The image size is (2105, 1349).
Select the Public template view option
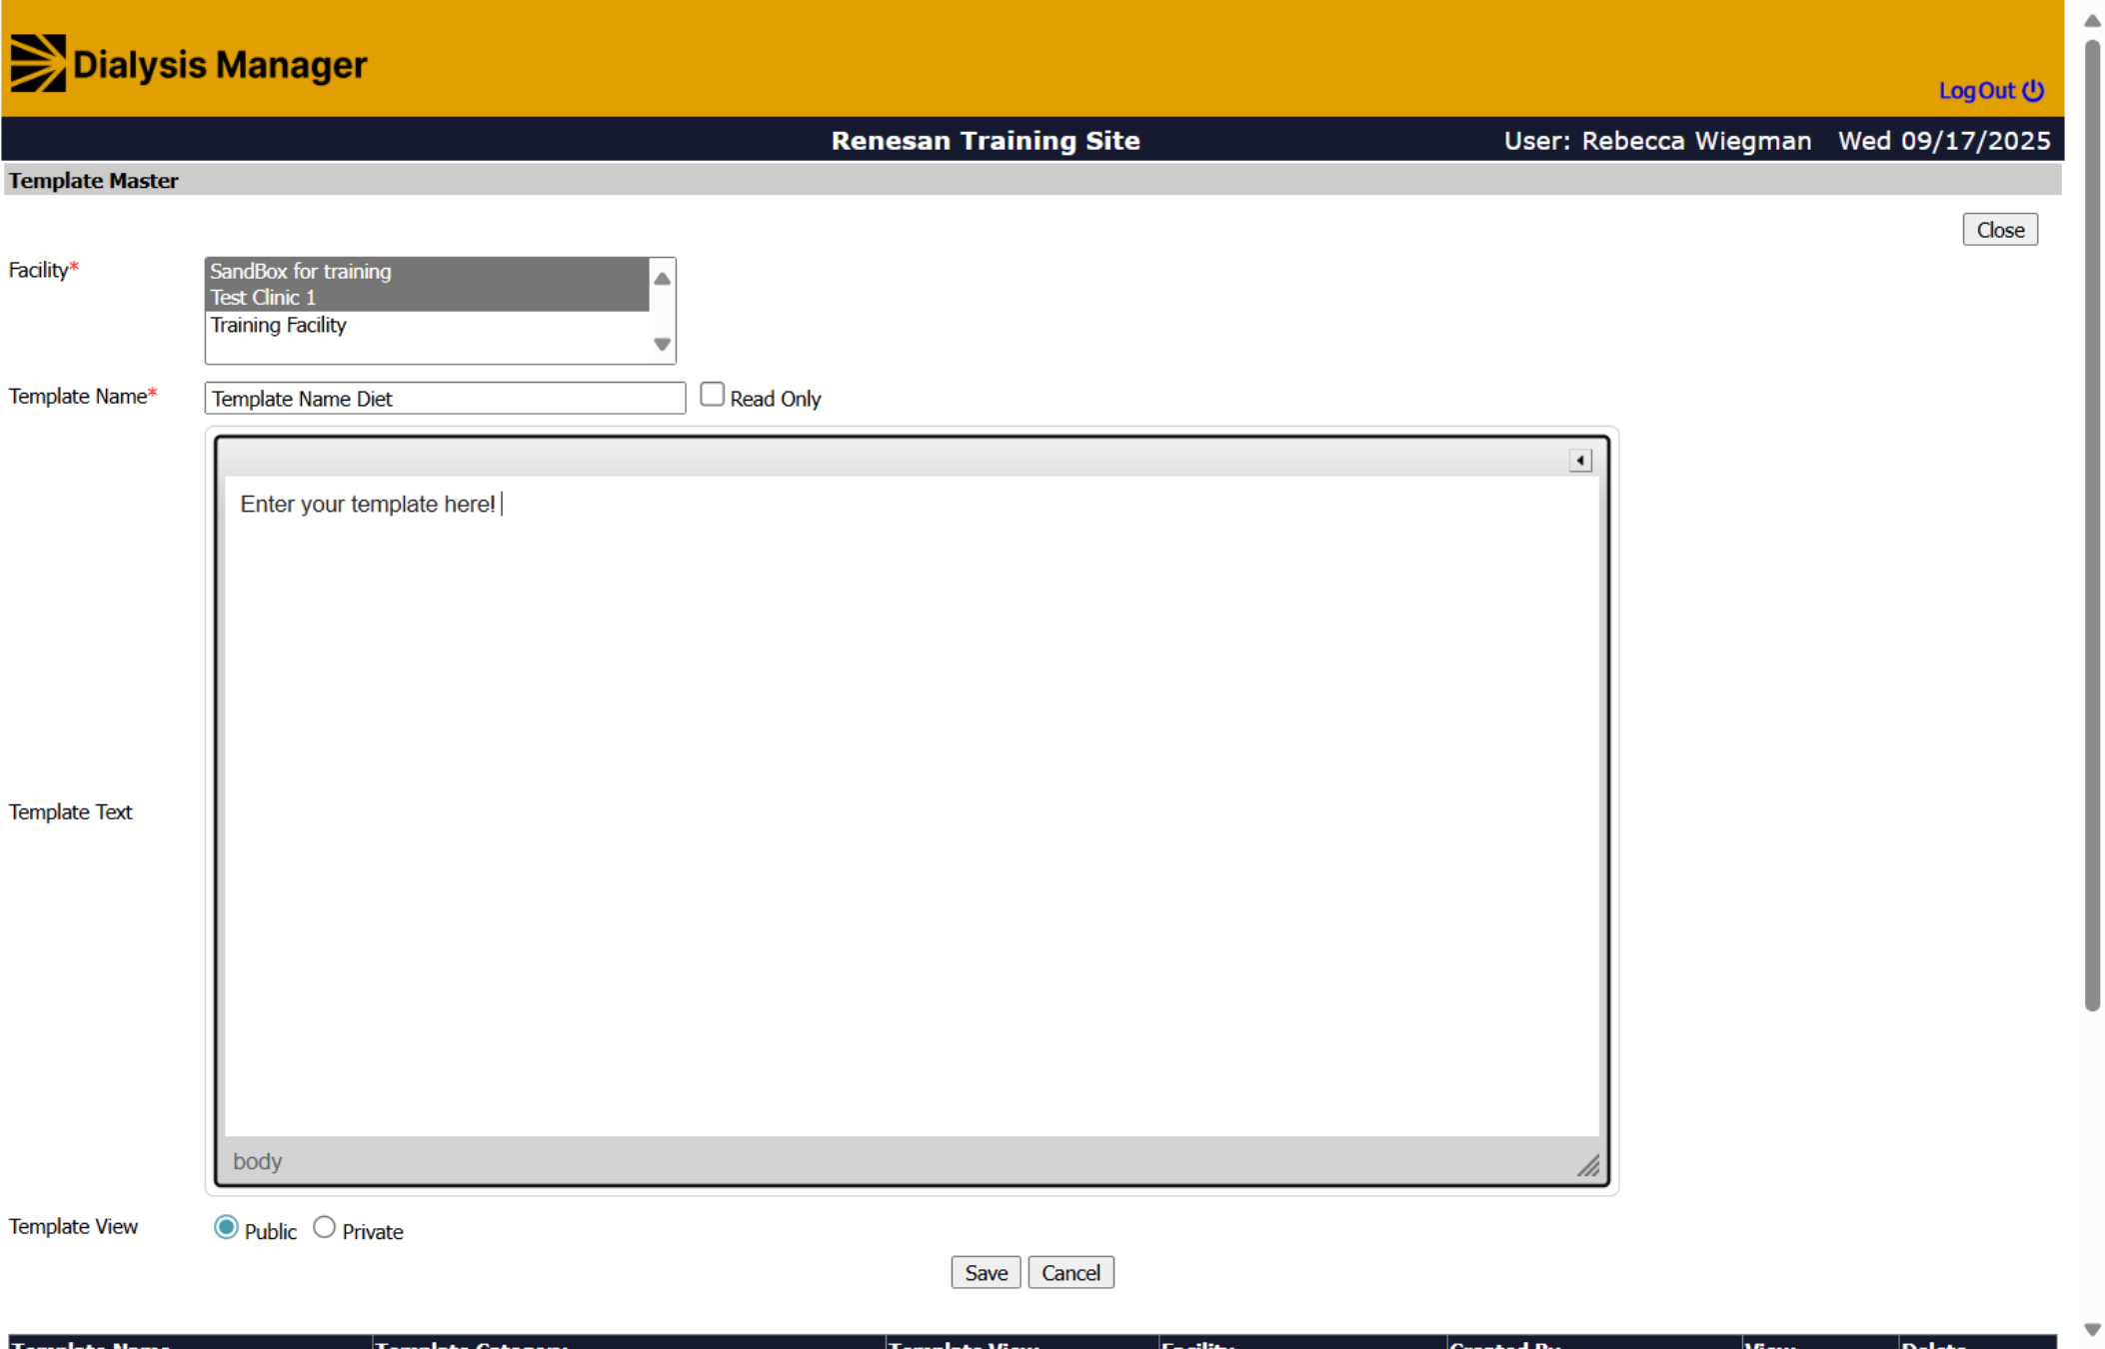click(x=226, y=1227)
